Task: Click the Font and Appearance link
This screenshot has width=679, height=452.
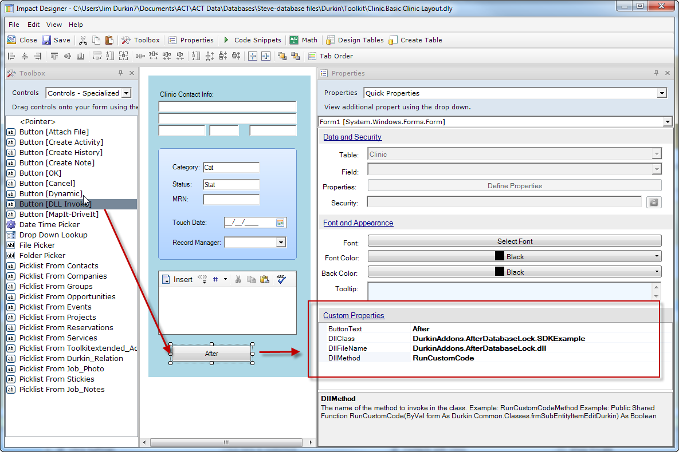Action: pos(358,223)
